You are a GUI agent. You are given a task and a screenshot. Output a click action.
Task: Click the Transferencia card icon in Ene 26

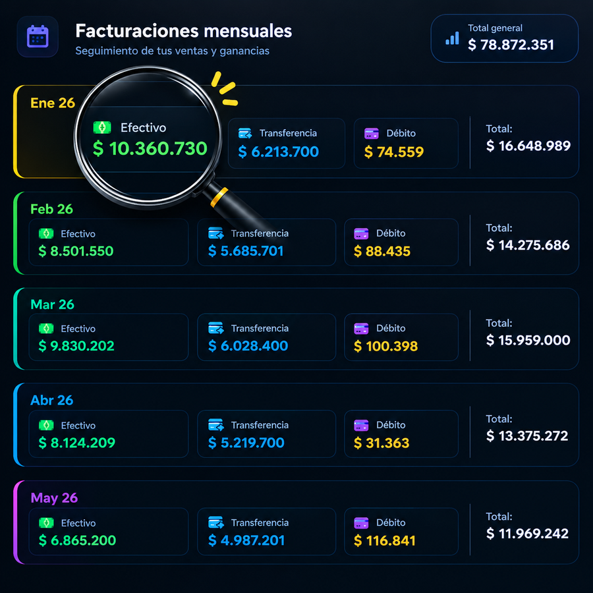coord(245,133)
